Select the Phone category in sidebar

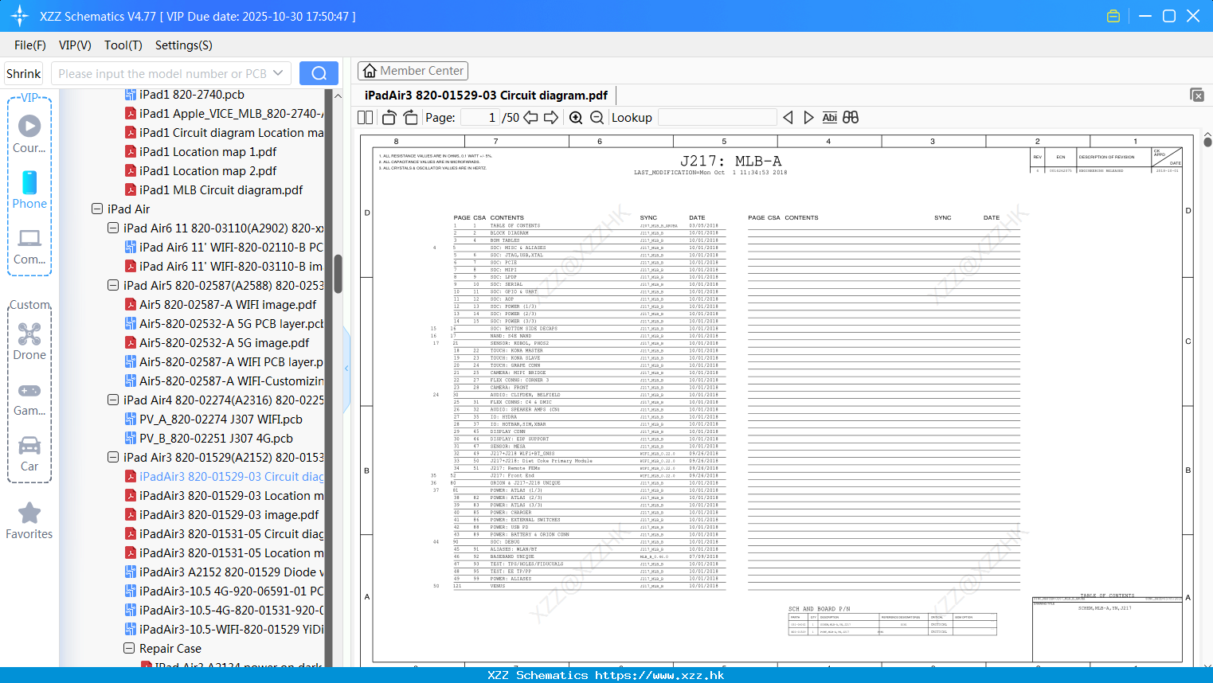29,189
